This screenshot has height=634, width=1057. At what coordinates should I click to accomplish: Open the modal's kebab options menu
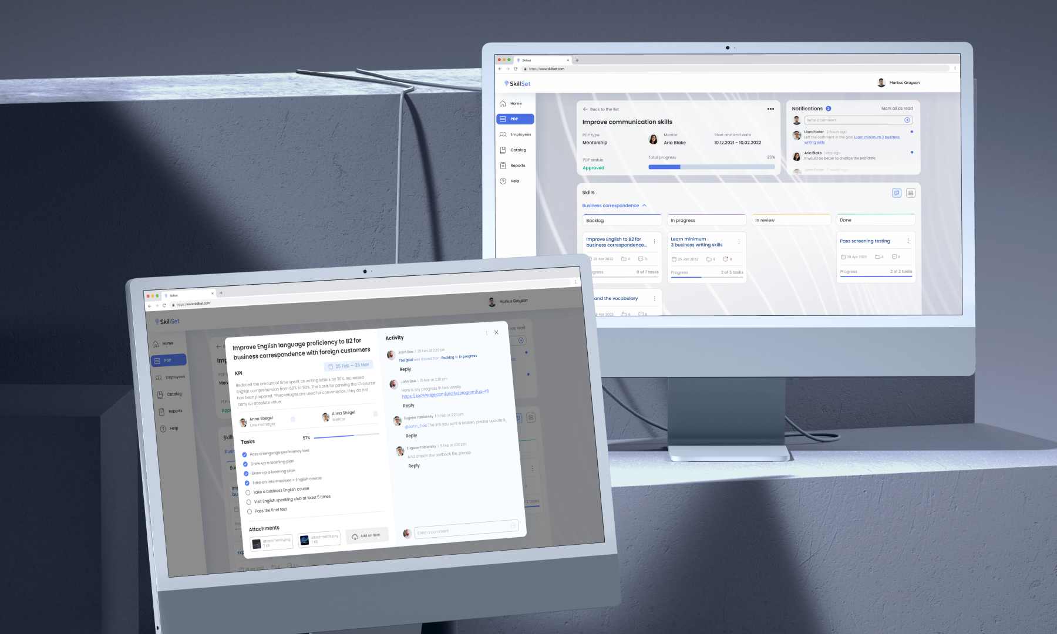(x=486, y=333)
